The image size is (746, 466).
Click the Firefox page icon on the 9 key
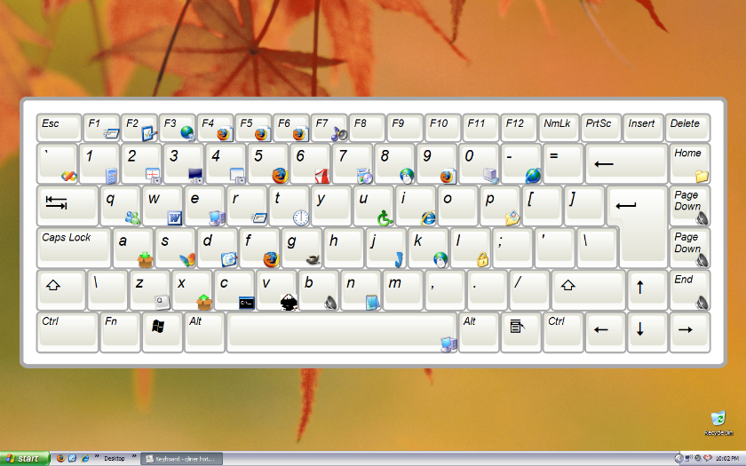[448, 176]
